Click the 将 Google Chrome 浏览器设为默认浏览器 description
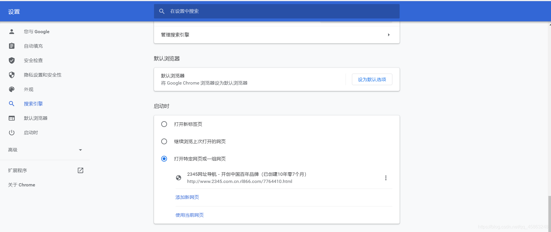The image size is (551, 232). pos(204,83)
